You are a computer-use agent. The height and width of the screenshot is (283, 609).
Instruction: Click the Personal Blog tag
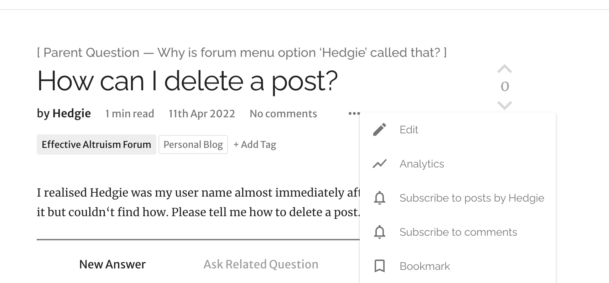pos(193,144)
